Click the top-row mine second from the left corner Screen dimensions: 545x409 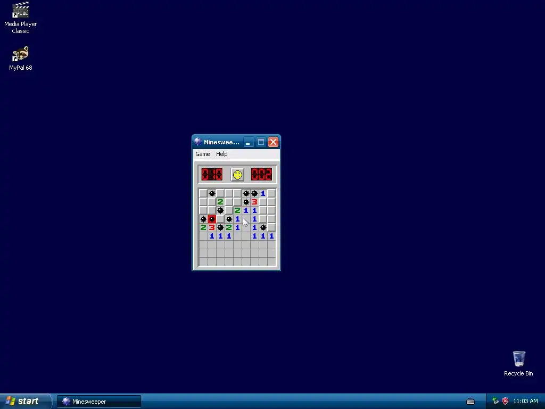coord(212,193)
